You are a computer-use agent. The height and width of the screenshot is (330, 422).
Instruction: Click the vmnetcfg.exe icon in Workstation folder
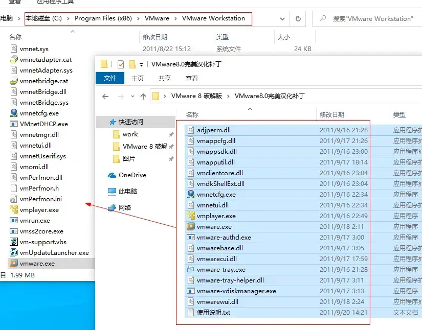pos(14,113)
